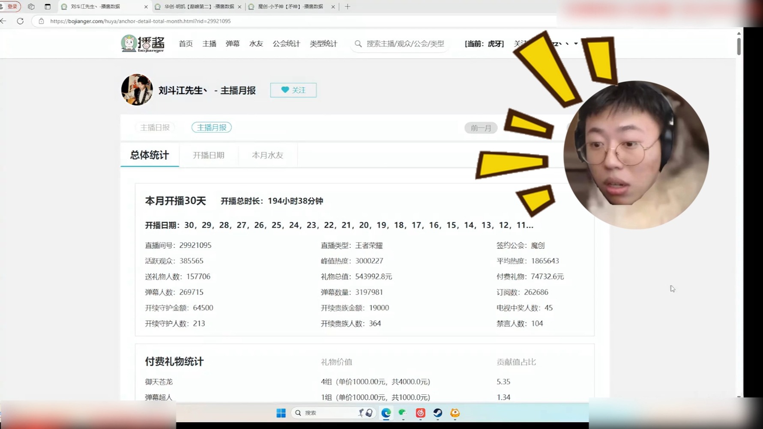
Task: Close the 刘斗江先生 browser tab
Action: click(146, 7)
